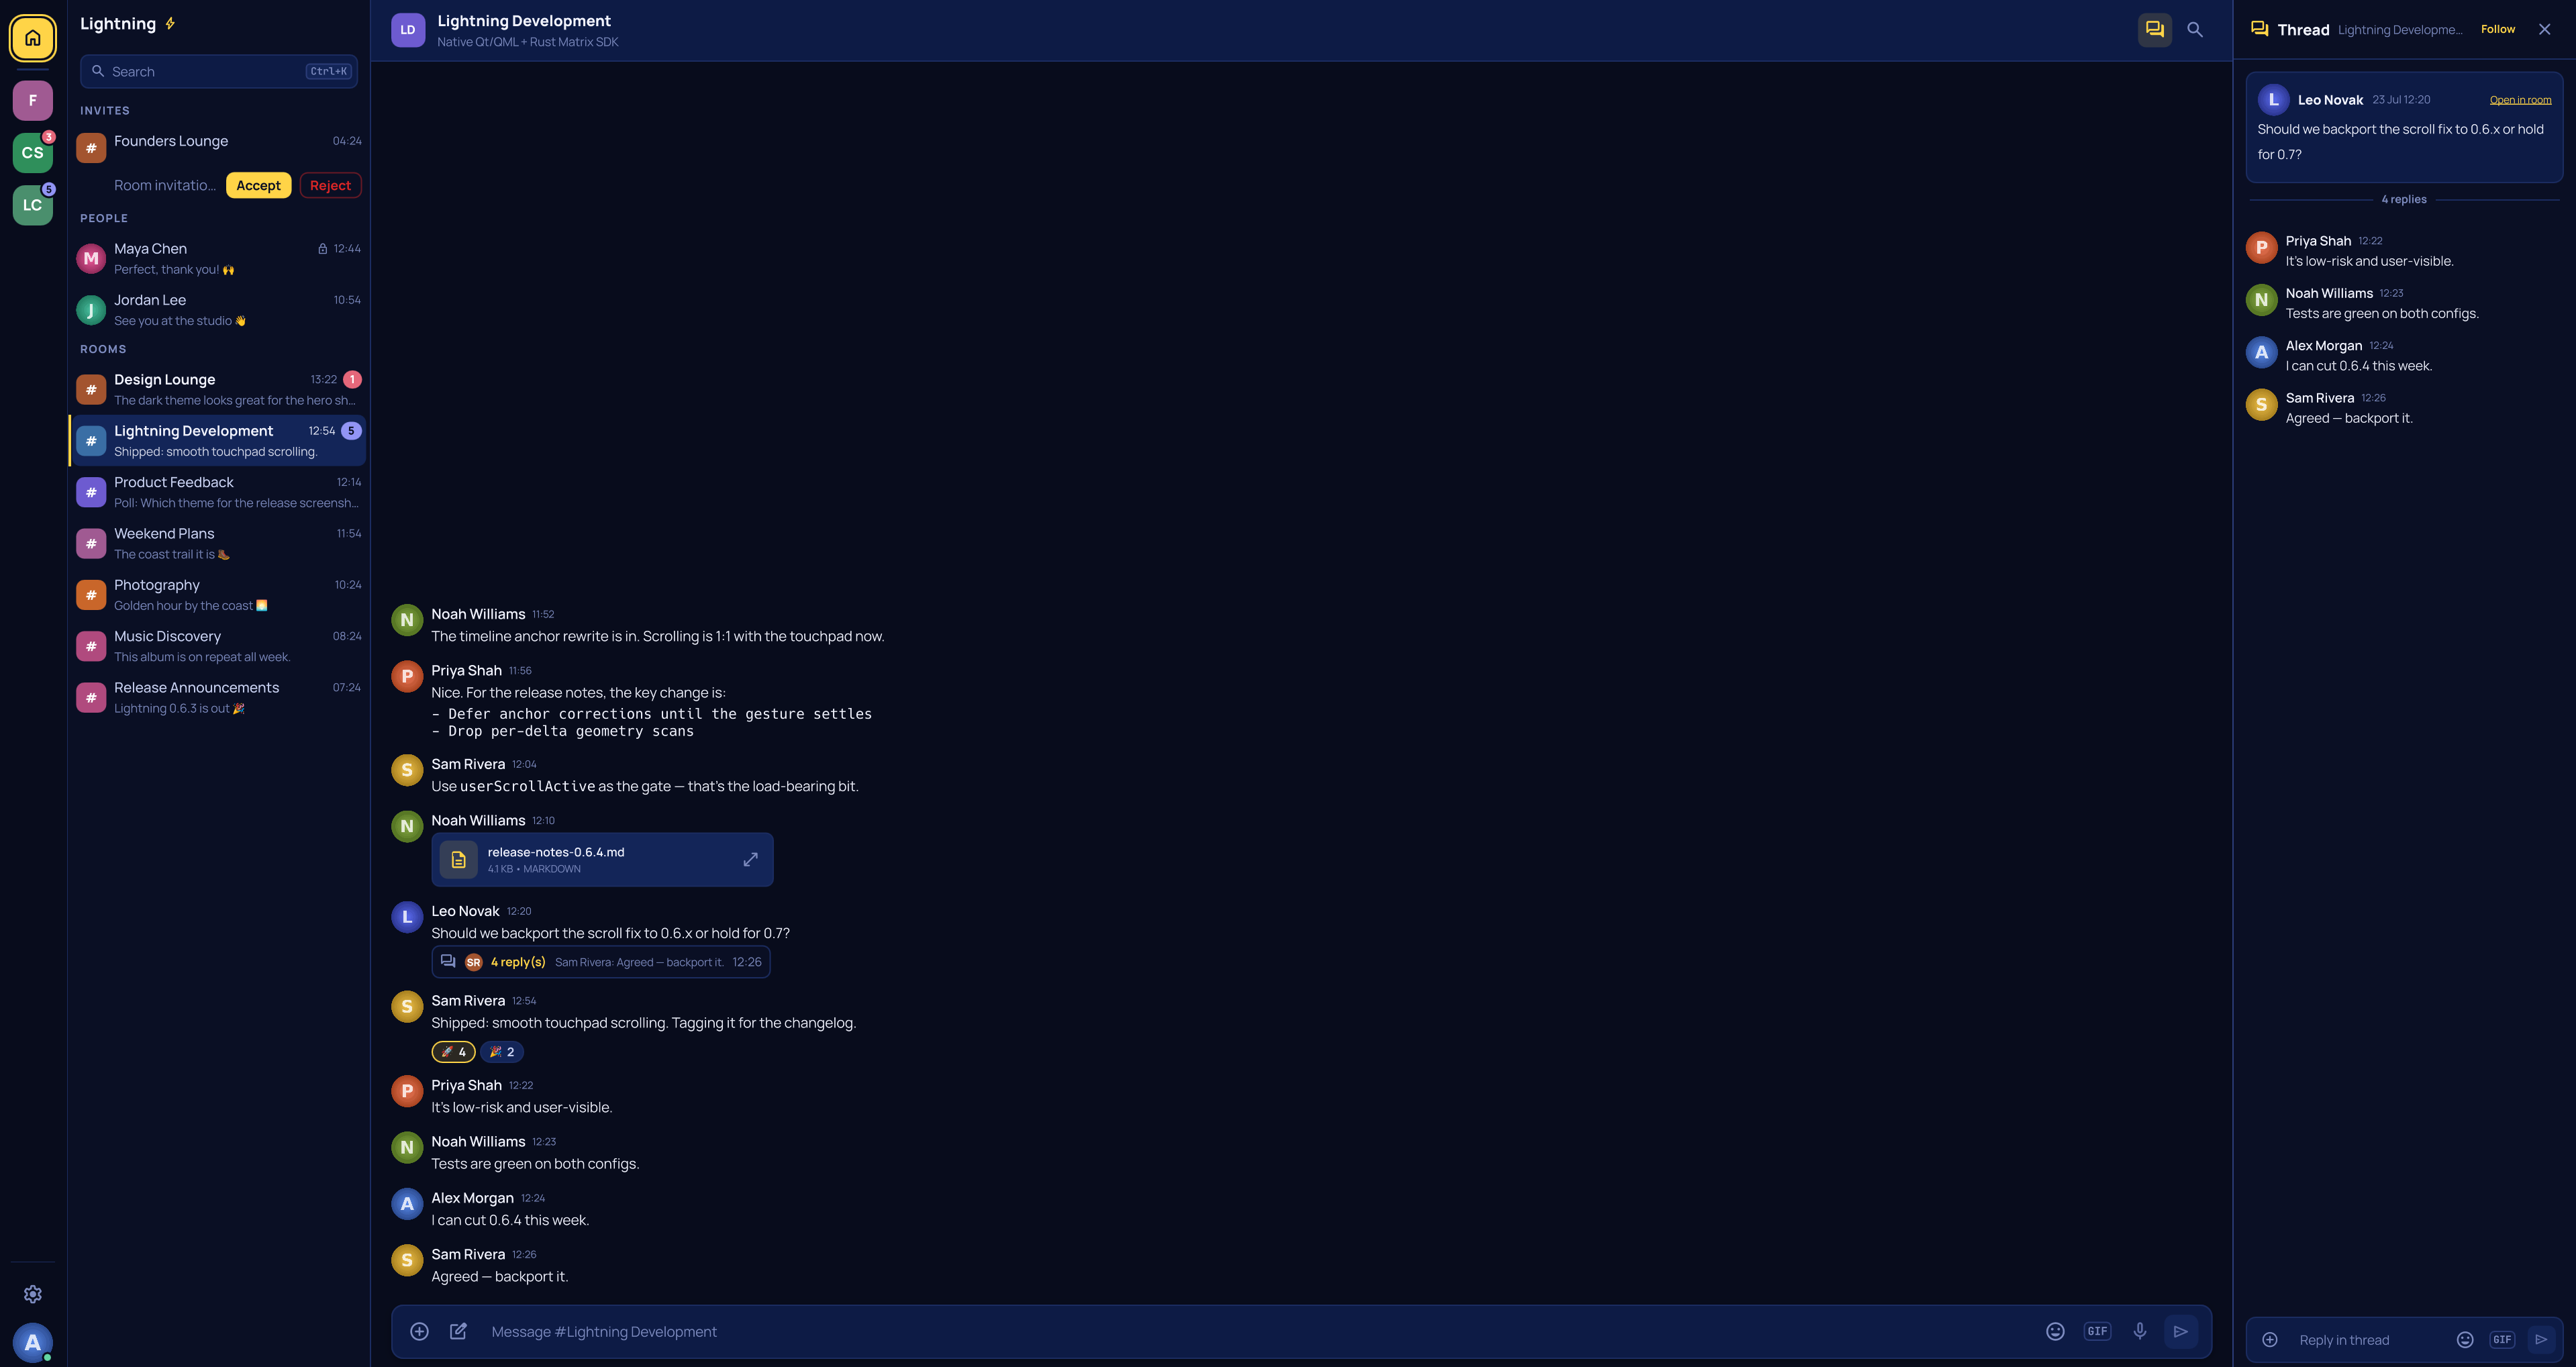Viewport: 2576px width, 1367px height.
Task: Click Priya Shah's avatar in thread panel
Action: (2261, 248)
